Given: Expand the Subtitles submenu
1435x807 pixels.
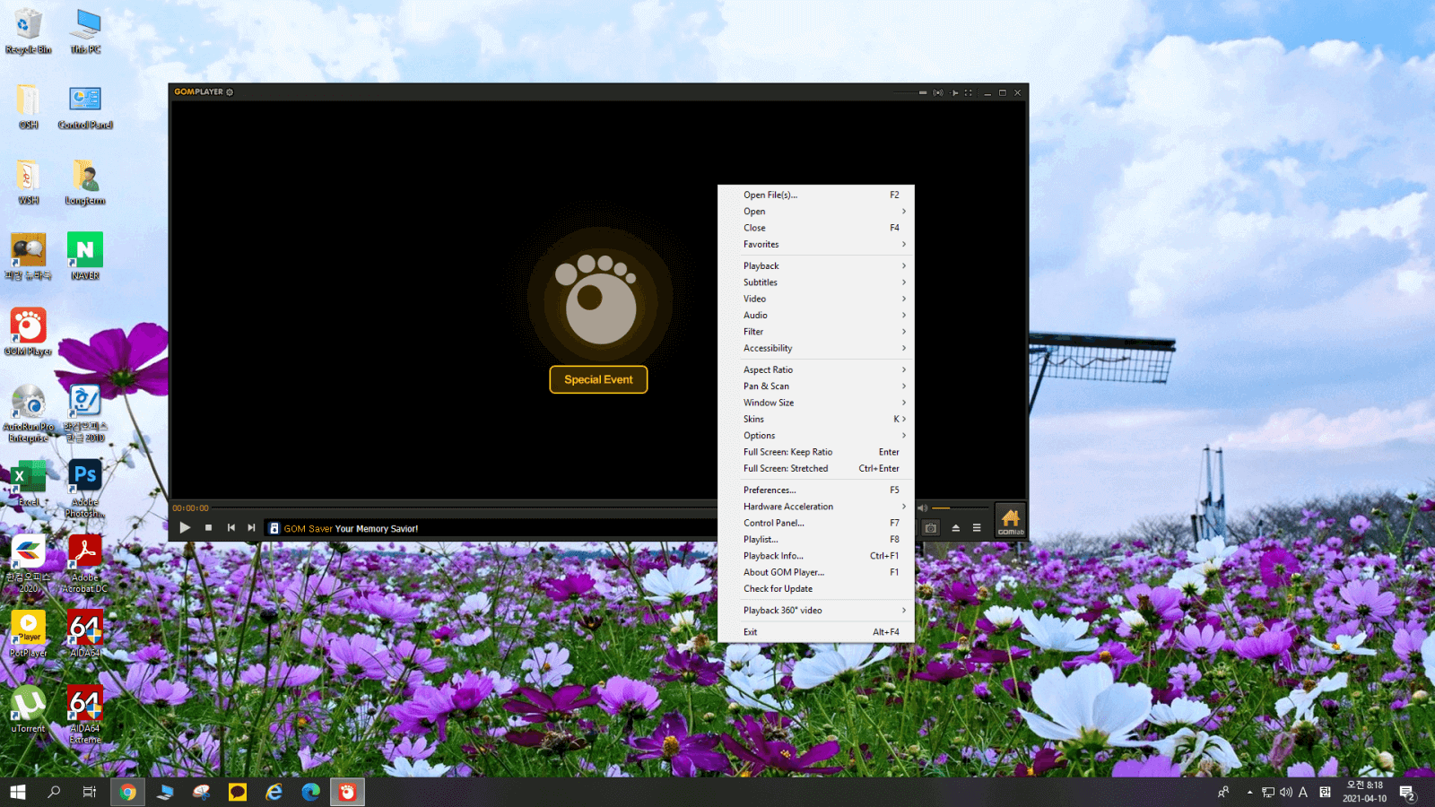Looking at the screenshot, I should (816, 282).
